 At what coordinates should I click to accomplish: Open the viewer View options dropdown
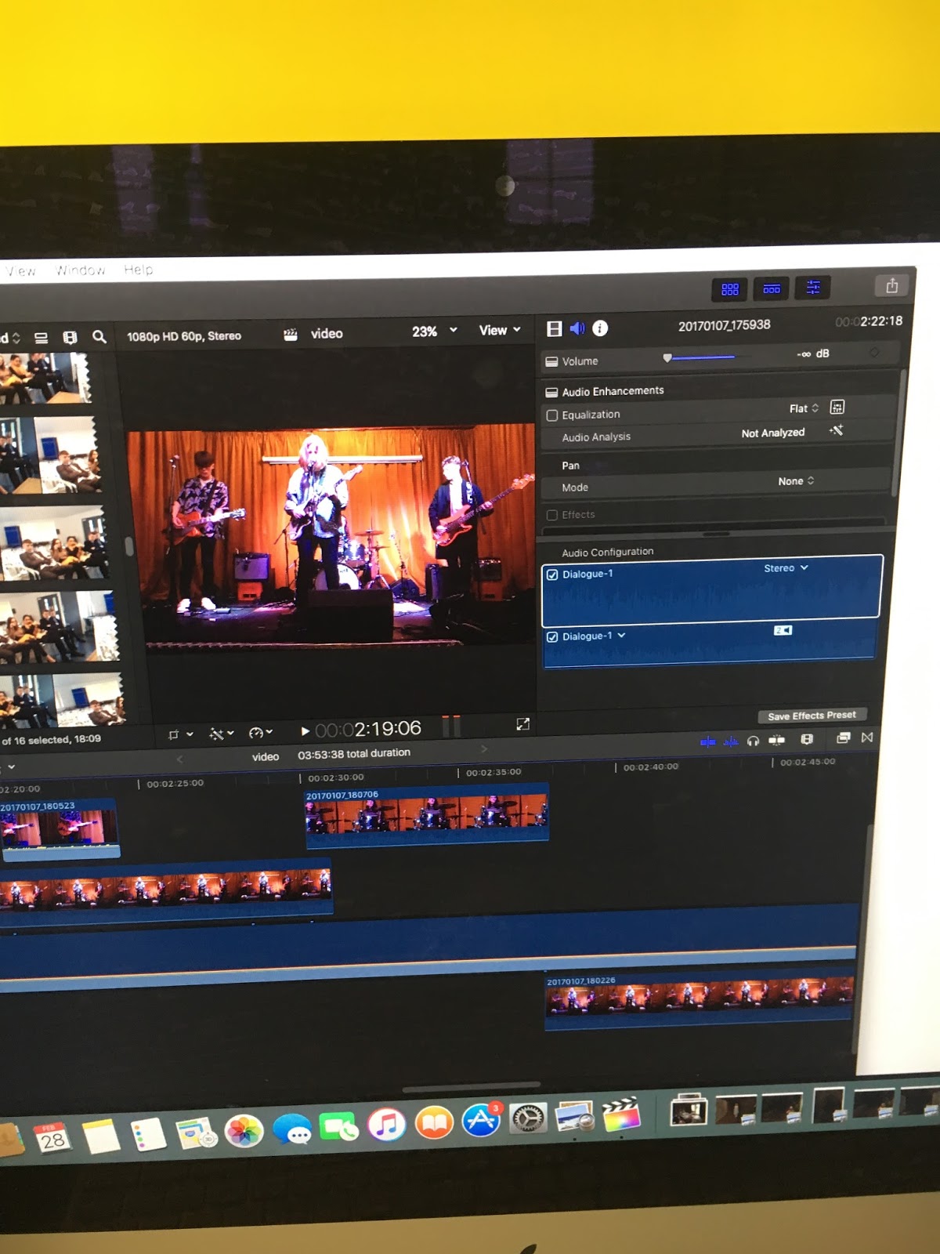[500, 330]
